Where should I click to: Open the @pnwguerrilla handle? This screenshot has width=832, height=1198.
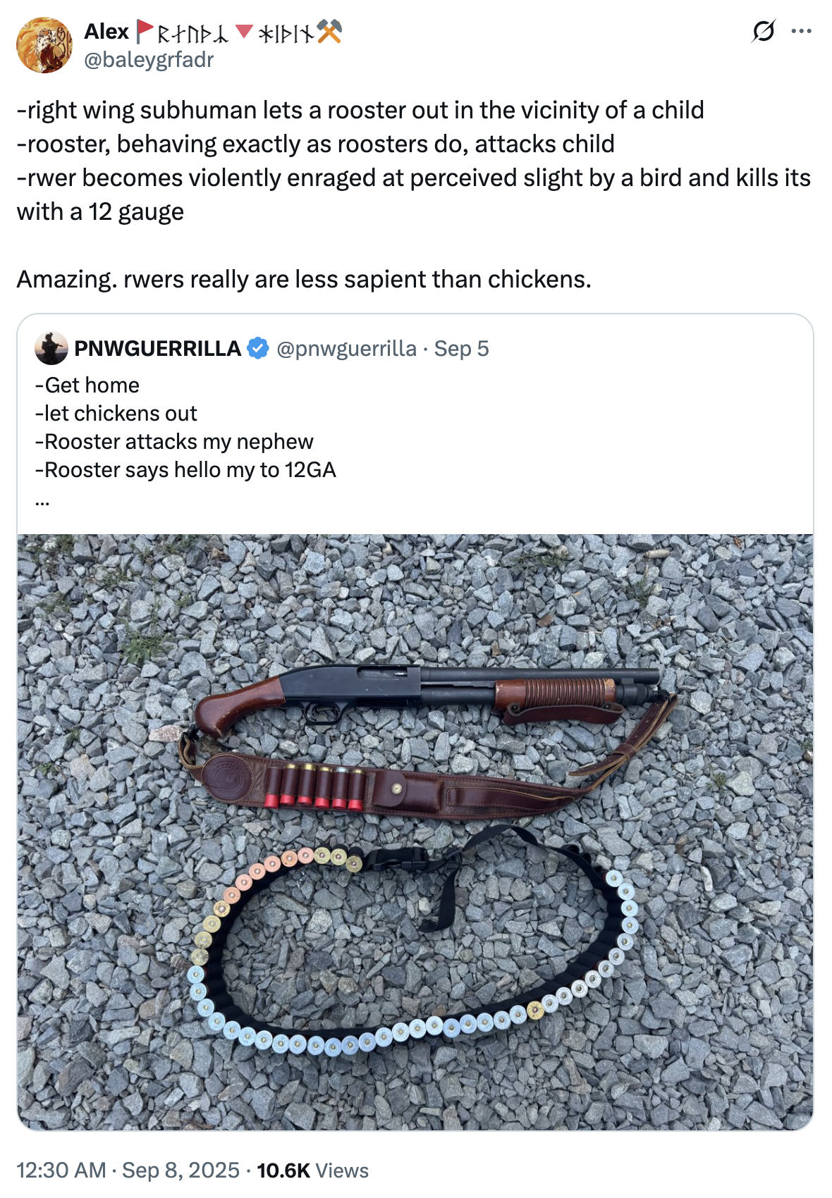(x=346, y=348)
